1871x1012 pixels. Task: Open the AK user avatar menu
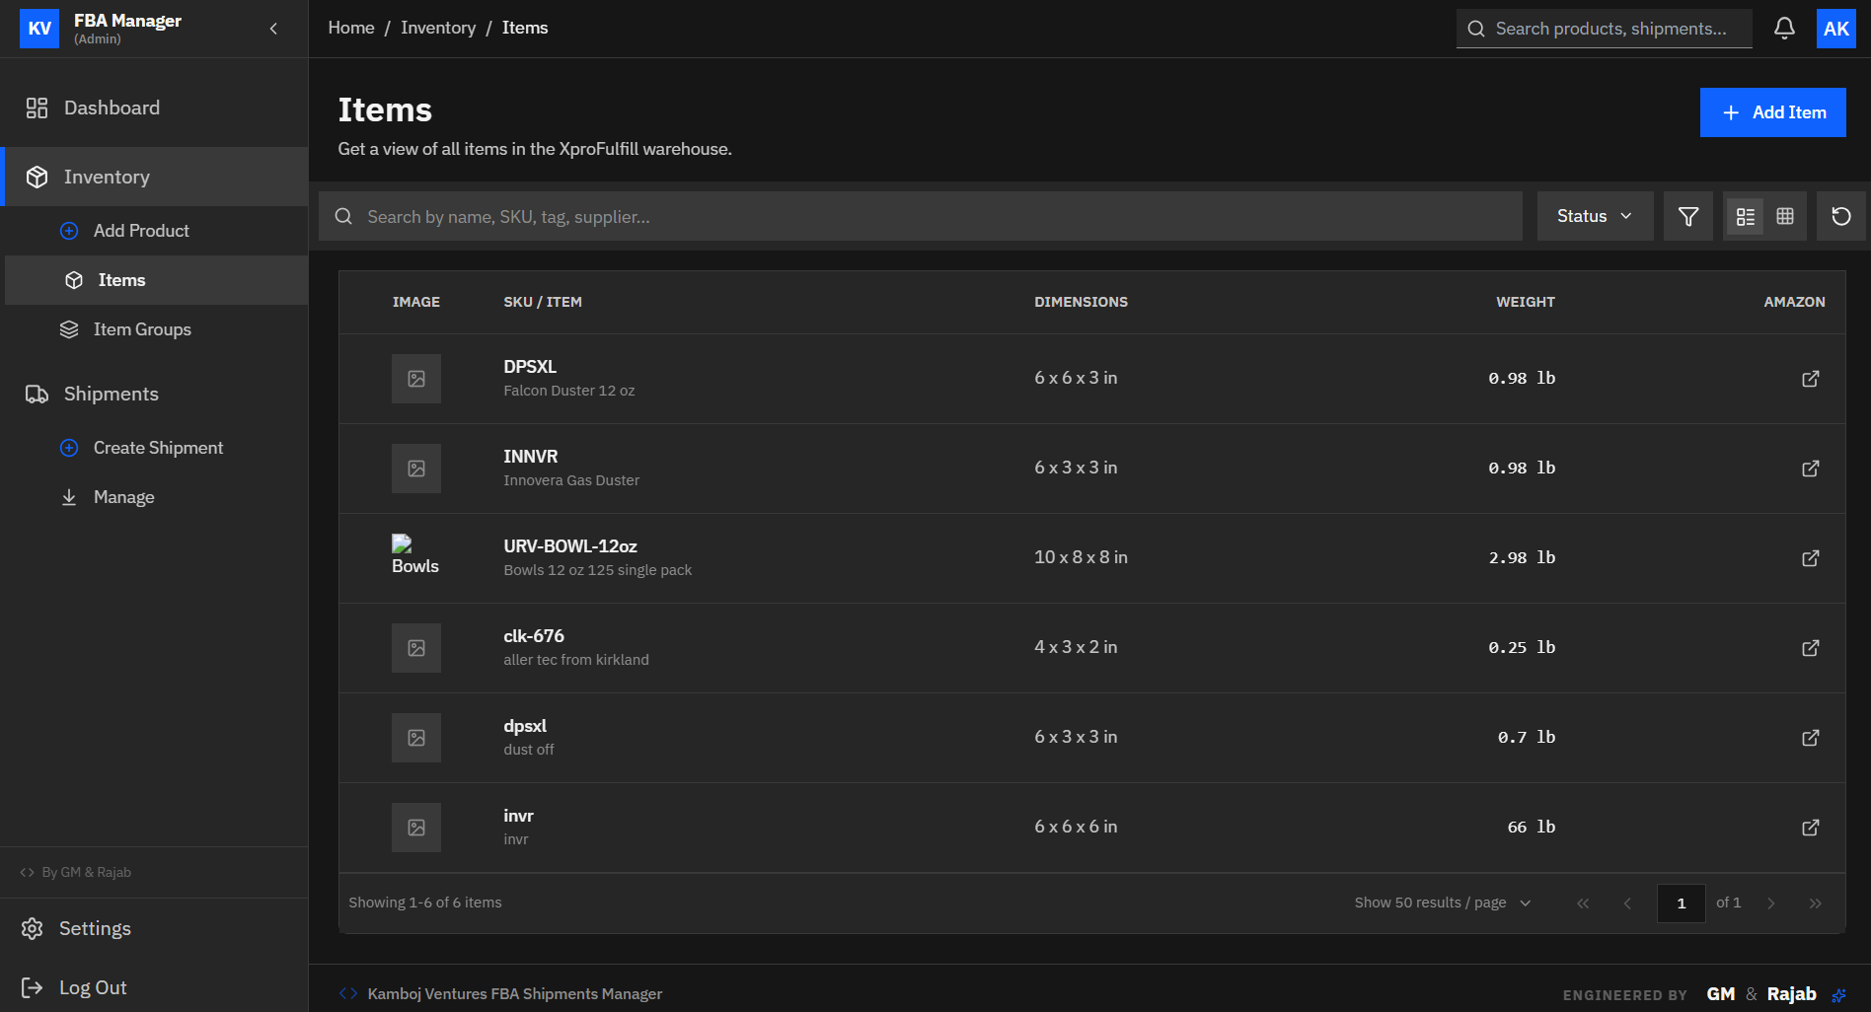tap(1836, 29)
